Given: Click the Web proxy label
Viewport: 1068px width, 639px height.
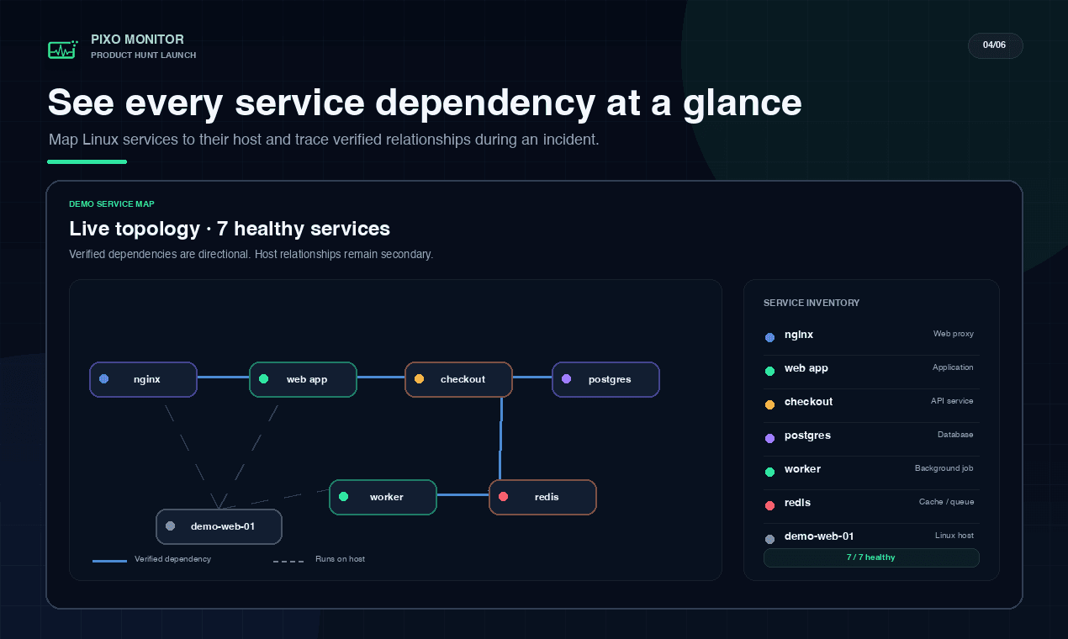Looking at the screenshot, I should [x=954, y=334].
